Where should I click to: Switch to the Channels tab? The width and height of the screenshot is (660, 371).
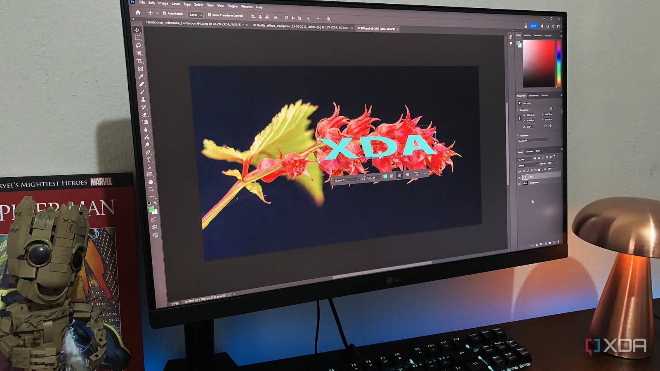530,151
